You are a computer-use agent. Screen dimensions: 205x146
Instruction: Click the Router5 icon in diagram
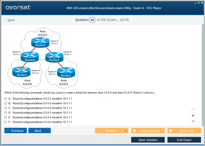(x=66, y=72)
